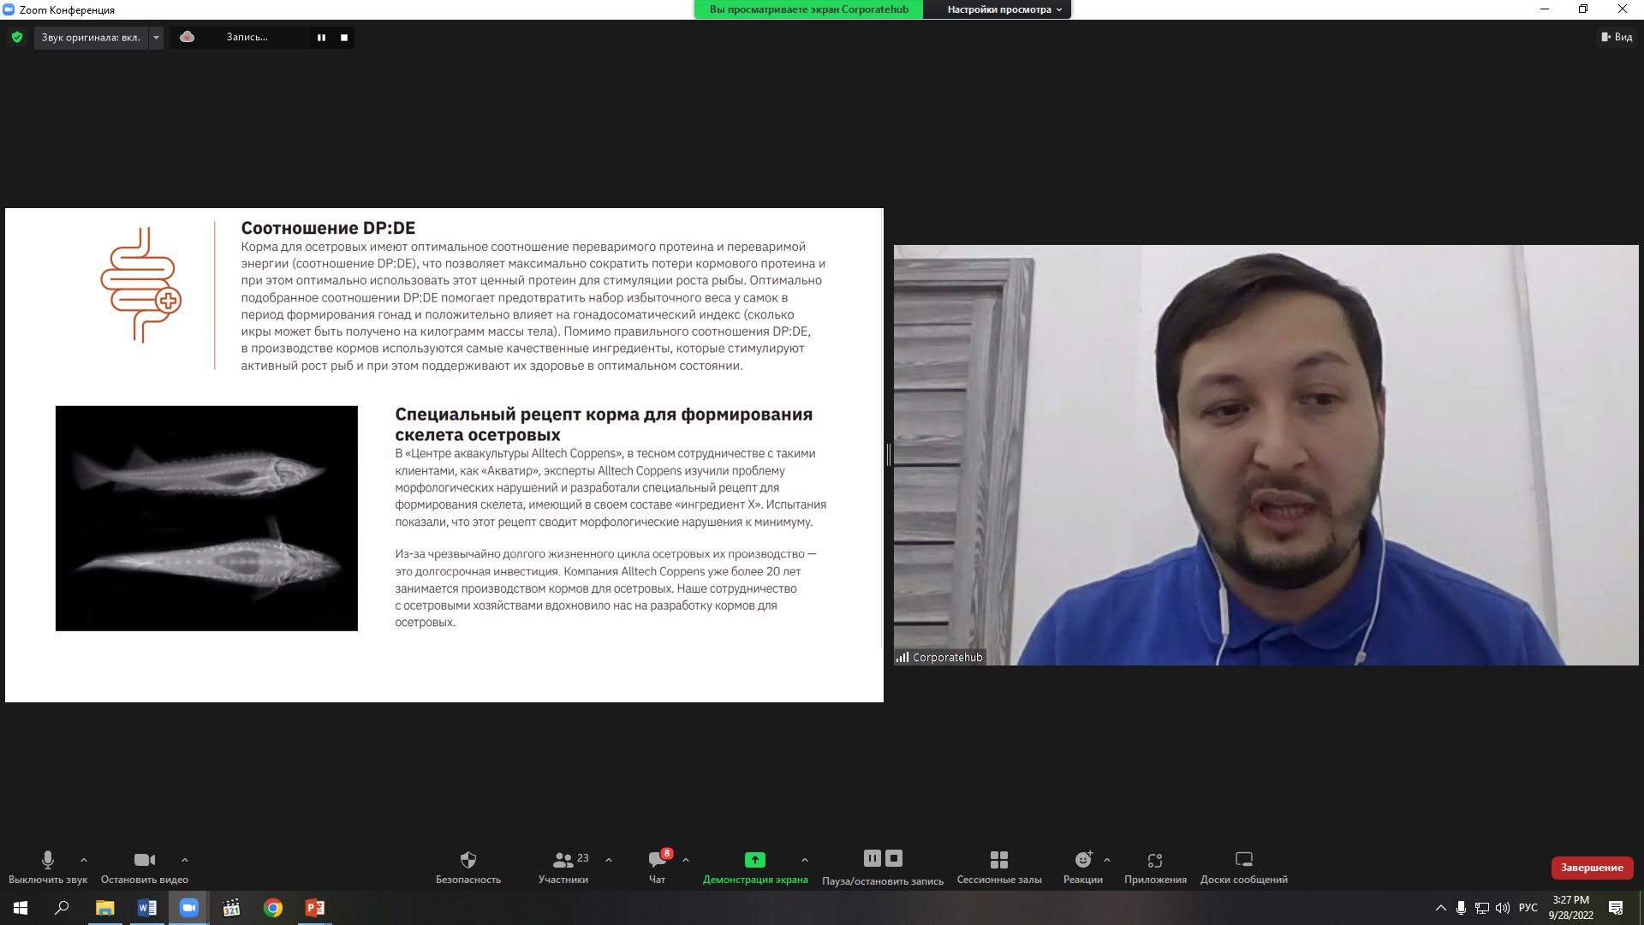Open Приложения apps panel
The width and height of the screenshot is (1644, 925).
tap(1155, 867)
